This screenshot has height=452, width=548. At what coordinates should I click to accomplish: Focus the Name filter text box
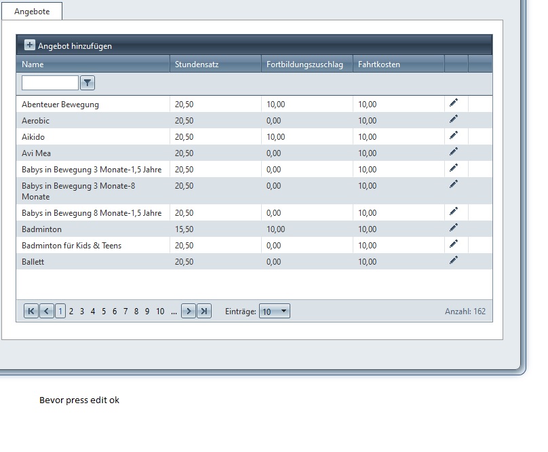(50, 83)
